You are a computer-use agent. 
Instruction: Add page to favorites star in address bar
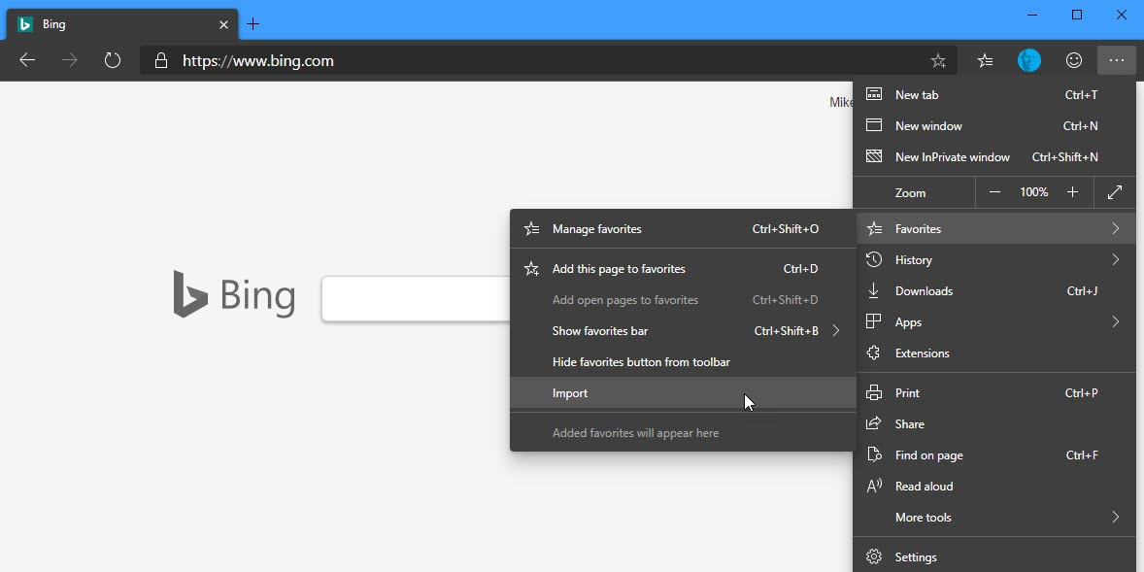pos(938,61)
